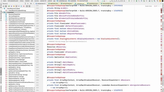Screen dimensions: 164x92
Task: Collapse the IntentReceiverLeaked class node
Action: pyautogui.click(x=3, y=8)
